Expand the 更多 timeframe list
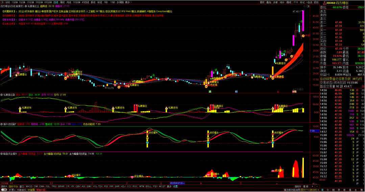This screenshot has width=365, height=192. click(x=127, y=2)
